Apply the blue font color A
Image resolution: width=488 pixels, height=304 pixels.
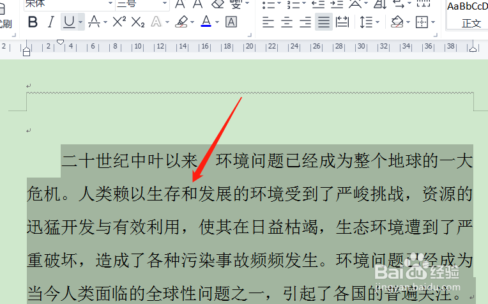pos(206,22)
